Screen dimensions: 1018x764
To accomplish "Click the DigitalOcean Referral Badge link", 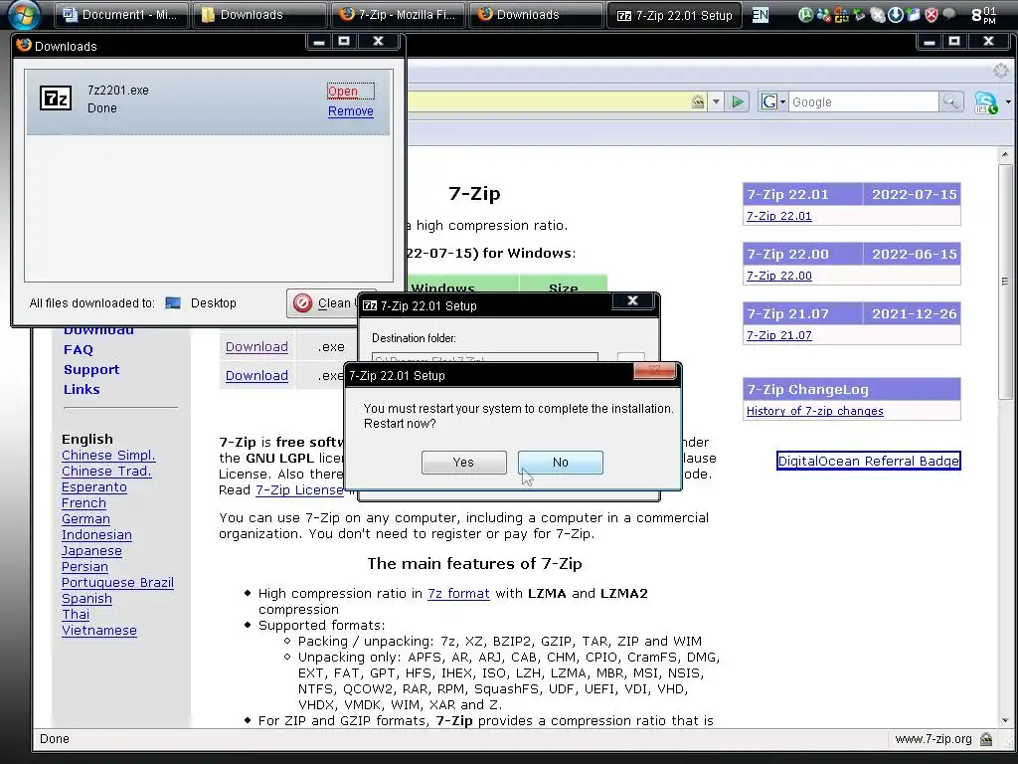I will pyautogui.click(x=868, y=461).
